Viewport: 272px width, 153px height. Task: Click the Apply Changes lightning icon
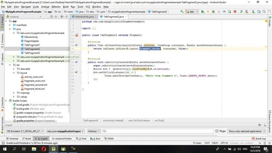[x=208, y=11]
